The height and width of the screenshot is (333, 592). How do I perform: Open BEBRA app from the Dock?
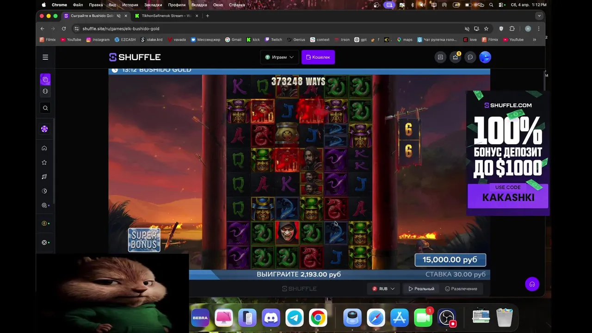click(200, 318)
